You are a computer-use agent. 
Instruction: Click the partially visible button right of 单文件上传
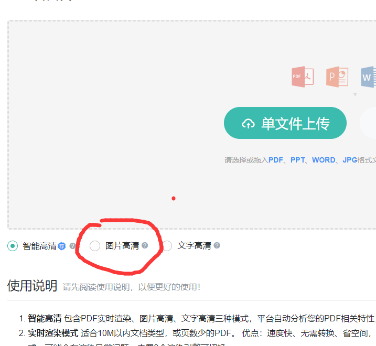point(368,123)
